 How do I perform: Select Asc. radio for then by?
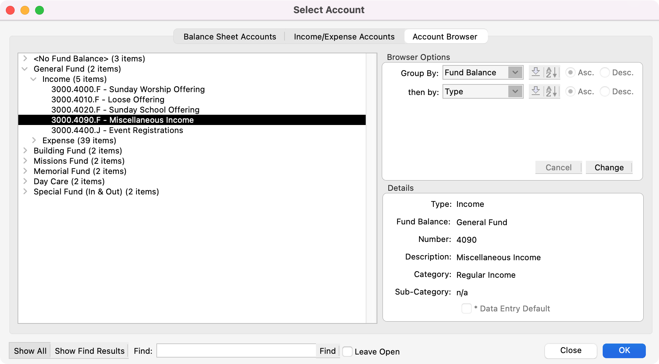pyautogui.click(x=570, y=91)
